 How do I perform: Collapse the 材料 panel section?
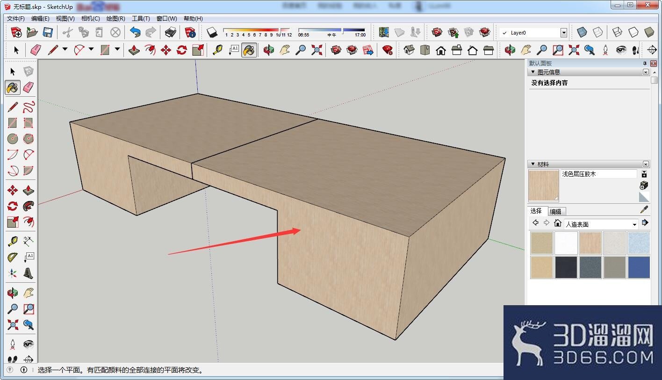click(x=532, y=164)
